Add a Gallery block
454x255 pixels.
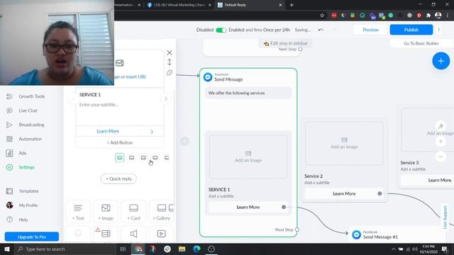162,212
